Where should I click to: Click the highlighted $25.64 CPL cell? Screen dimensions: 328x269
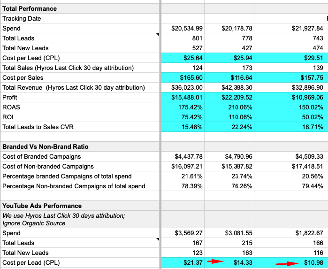click(x=183, y=58)
